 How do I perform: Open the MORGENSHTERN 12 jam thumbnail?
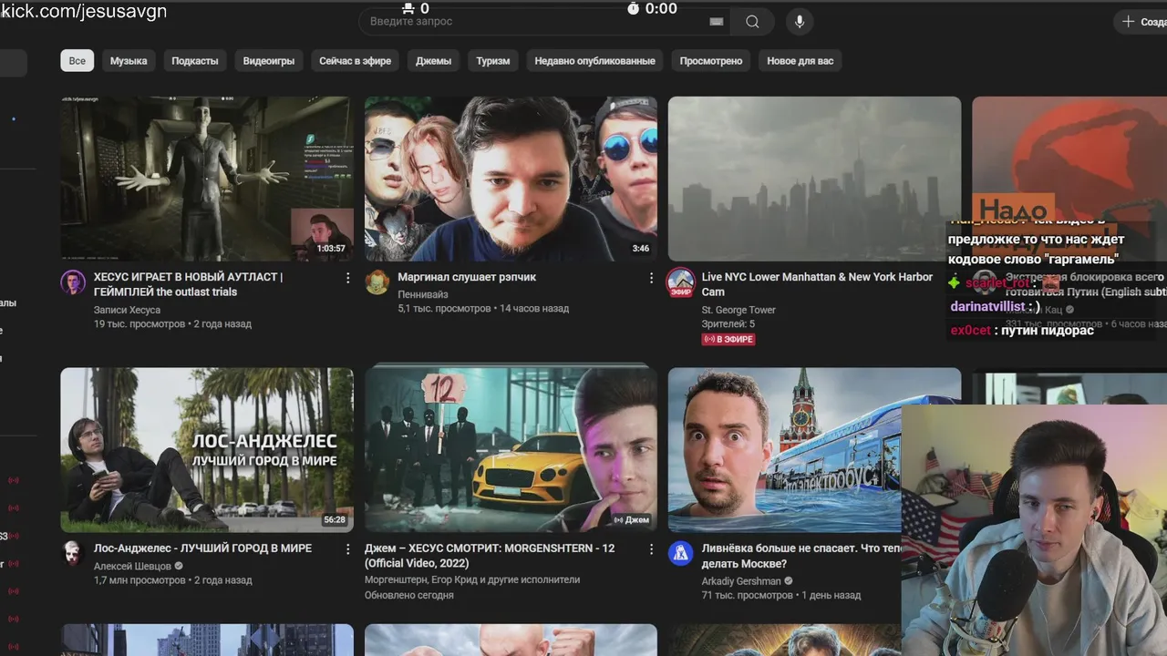[511, 450]
